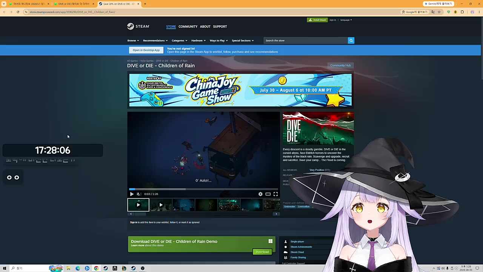Click the game capsule header image
The height and width of the screenshot is (272, 483).
click(318, 129)
